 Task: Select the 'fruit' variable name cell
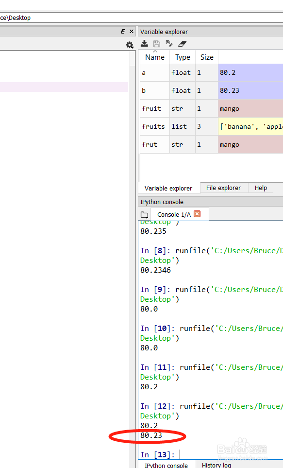(x=155, y=108)
